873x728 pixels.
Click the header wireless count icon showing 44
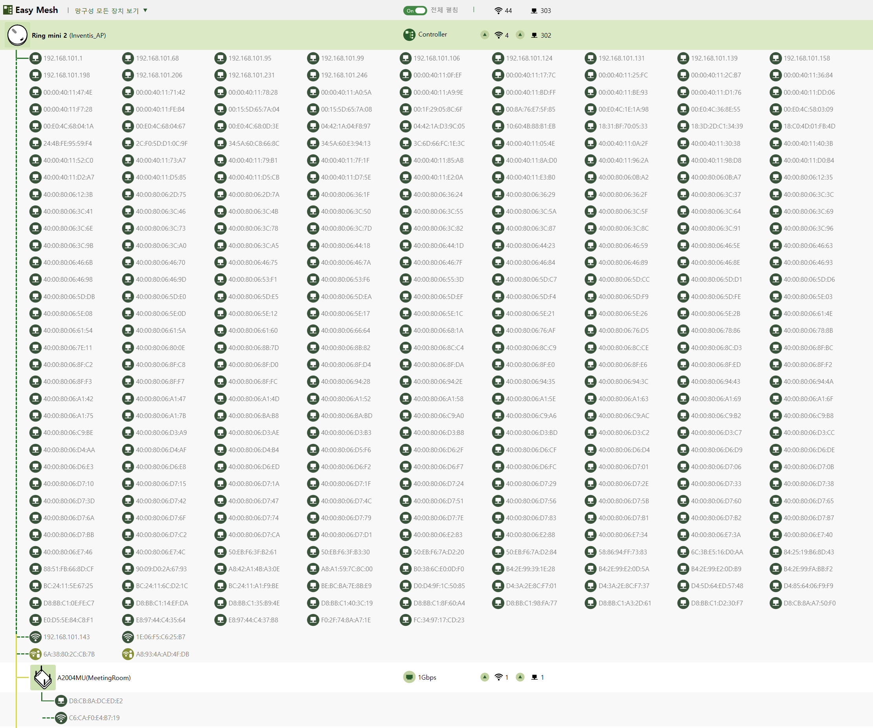pyautogui.click(x=498, y=11)
